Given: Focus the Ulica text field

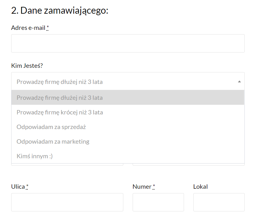Looking at the screenshot, I should pos(67,202).
